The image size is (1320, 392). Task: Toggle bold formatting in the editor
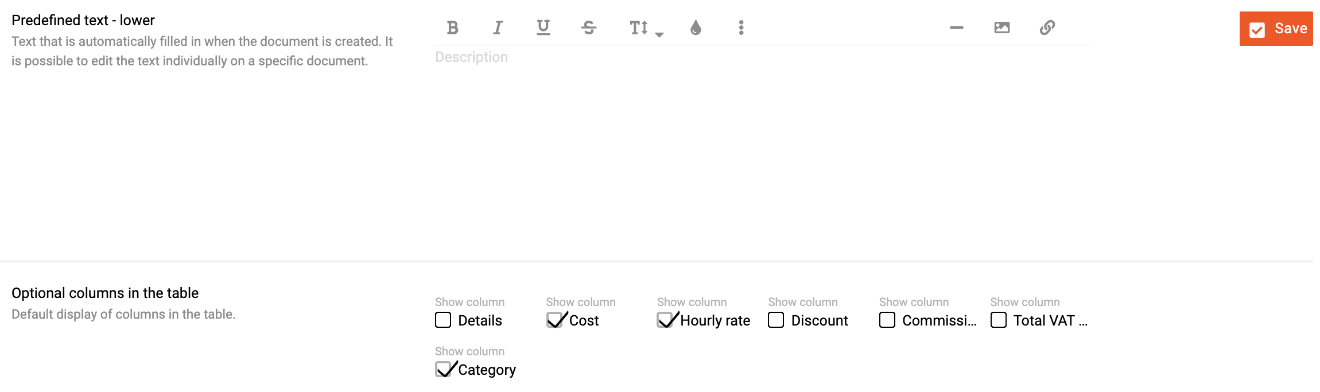(x=452, y=28)
